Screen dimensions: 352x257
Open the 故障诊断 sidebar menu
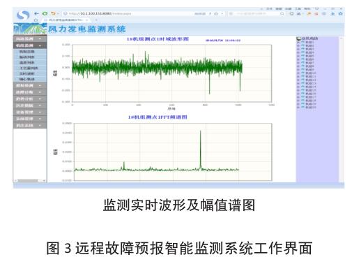30,92
